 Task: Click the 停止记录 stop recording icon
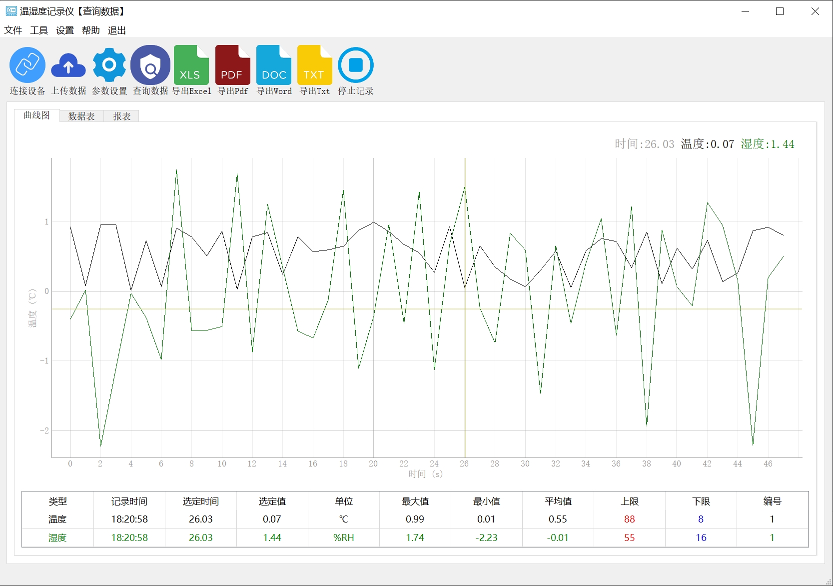click(356, 65)
